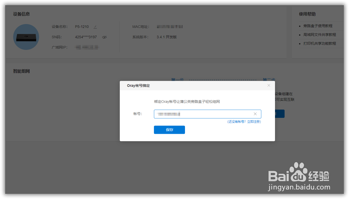Toggle SN code visibility eye icon
Image resolution: width=349 pixels, height=199 pixels.
(104, 37)
